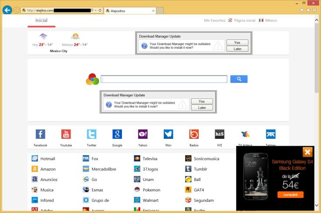Go back using the browser back arrow
Viewport: 321px width, 213px height.
point(7,10)
